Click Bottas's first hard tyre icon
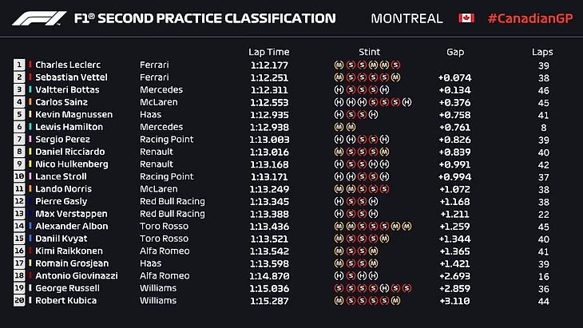Image resolution: width=583 pixels, height=328 pixels. click(339, 90)
